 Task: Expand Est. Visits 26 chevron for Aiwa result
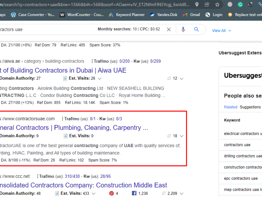pyautogui.click(x=100, y=79)
